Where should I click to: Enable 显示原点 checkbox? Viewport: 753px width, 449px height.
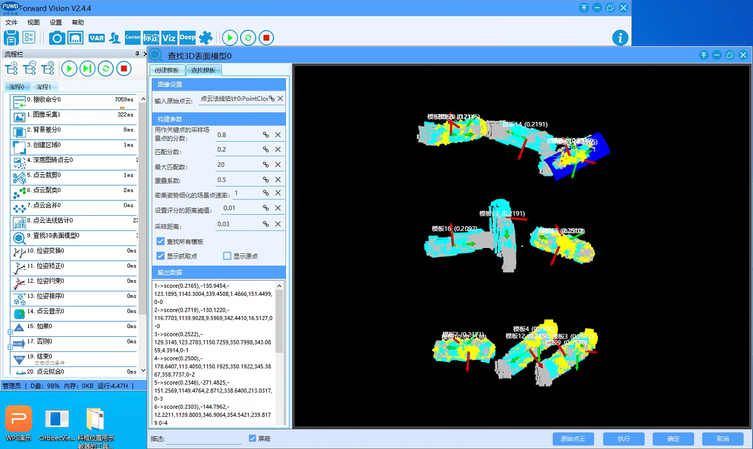(x=227, y=256)
